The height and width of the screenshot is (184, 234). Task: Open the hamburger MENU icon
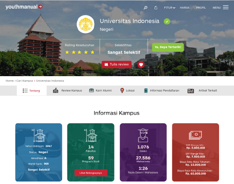tap(226, 7)
